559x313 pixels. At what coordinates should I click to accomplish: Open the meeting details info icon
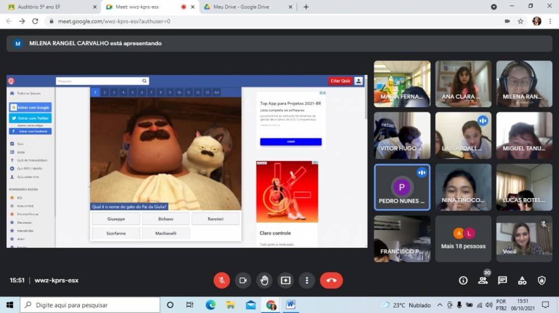pyautogui.click(x=463, y=280)
